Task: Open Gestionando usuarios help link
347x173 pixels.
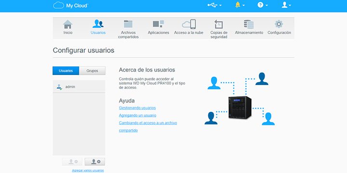Action: click(137, 108)
